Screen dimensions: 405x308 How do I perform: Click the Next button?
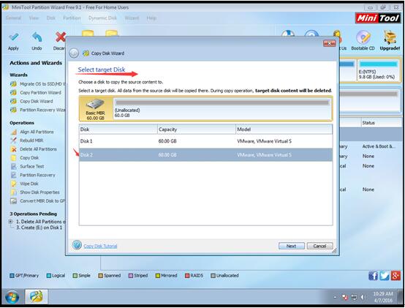pyautogui.click(x=292, y=246)
